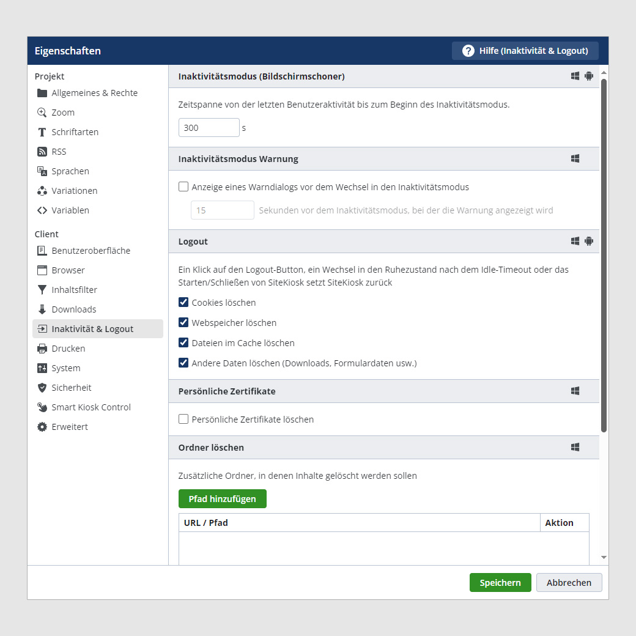
Task: Click the Drucken printer icon
Action: coord(42,349)
